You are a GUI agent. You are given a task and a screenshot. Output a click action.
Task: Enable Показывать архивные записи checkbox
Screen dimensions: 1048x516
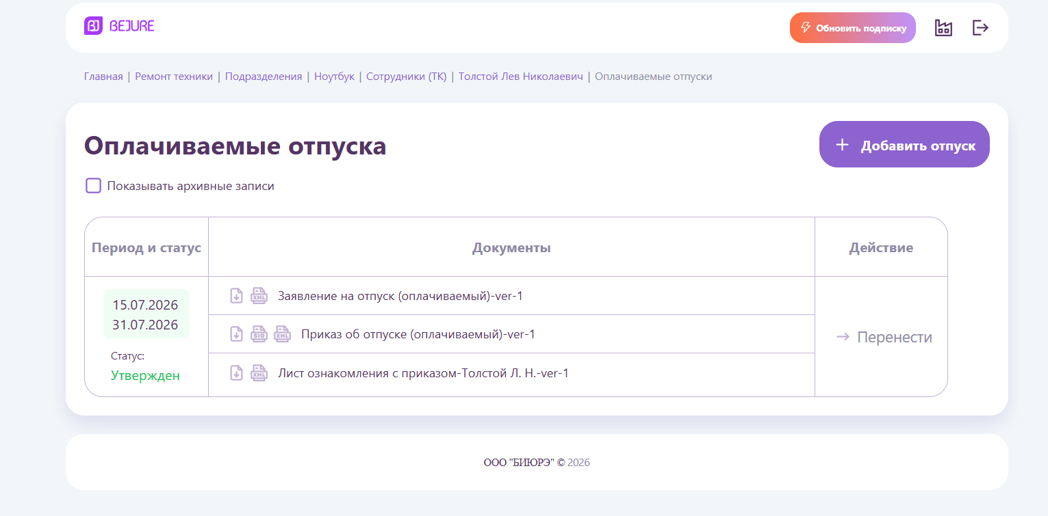coord(94,186)
